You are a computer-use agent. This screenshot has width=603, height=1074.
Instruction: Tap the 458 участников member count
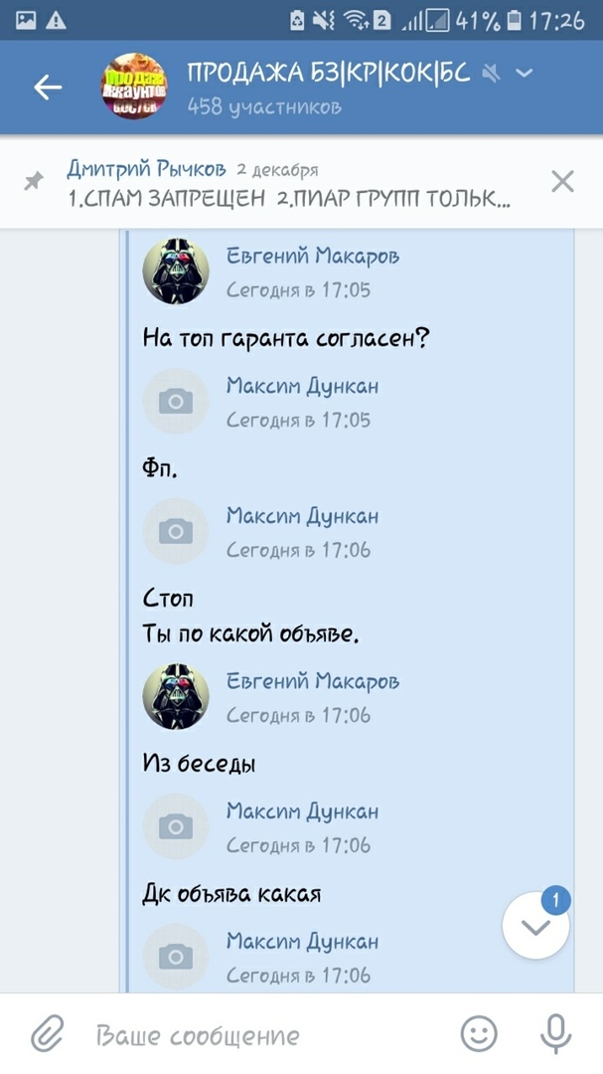point(264,106)
